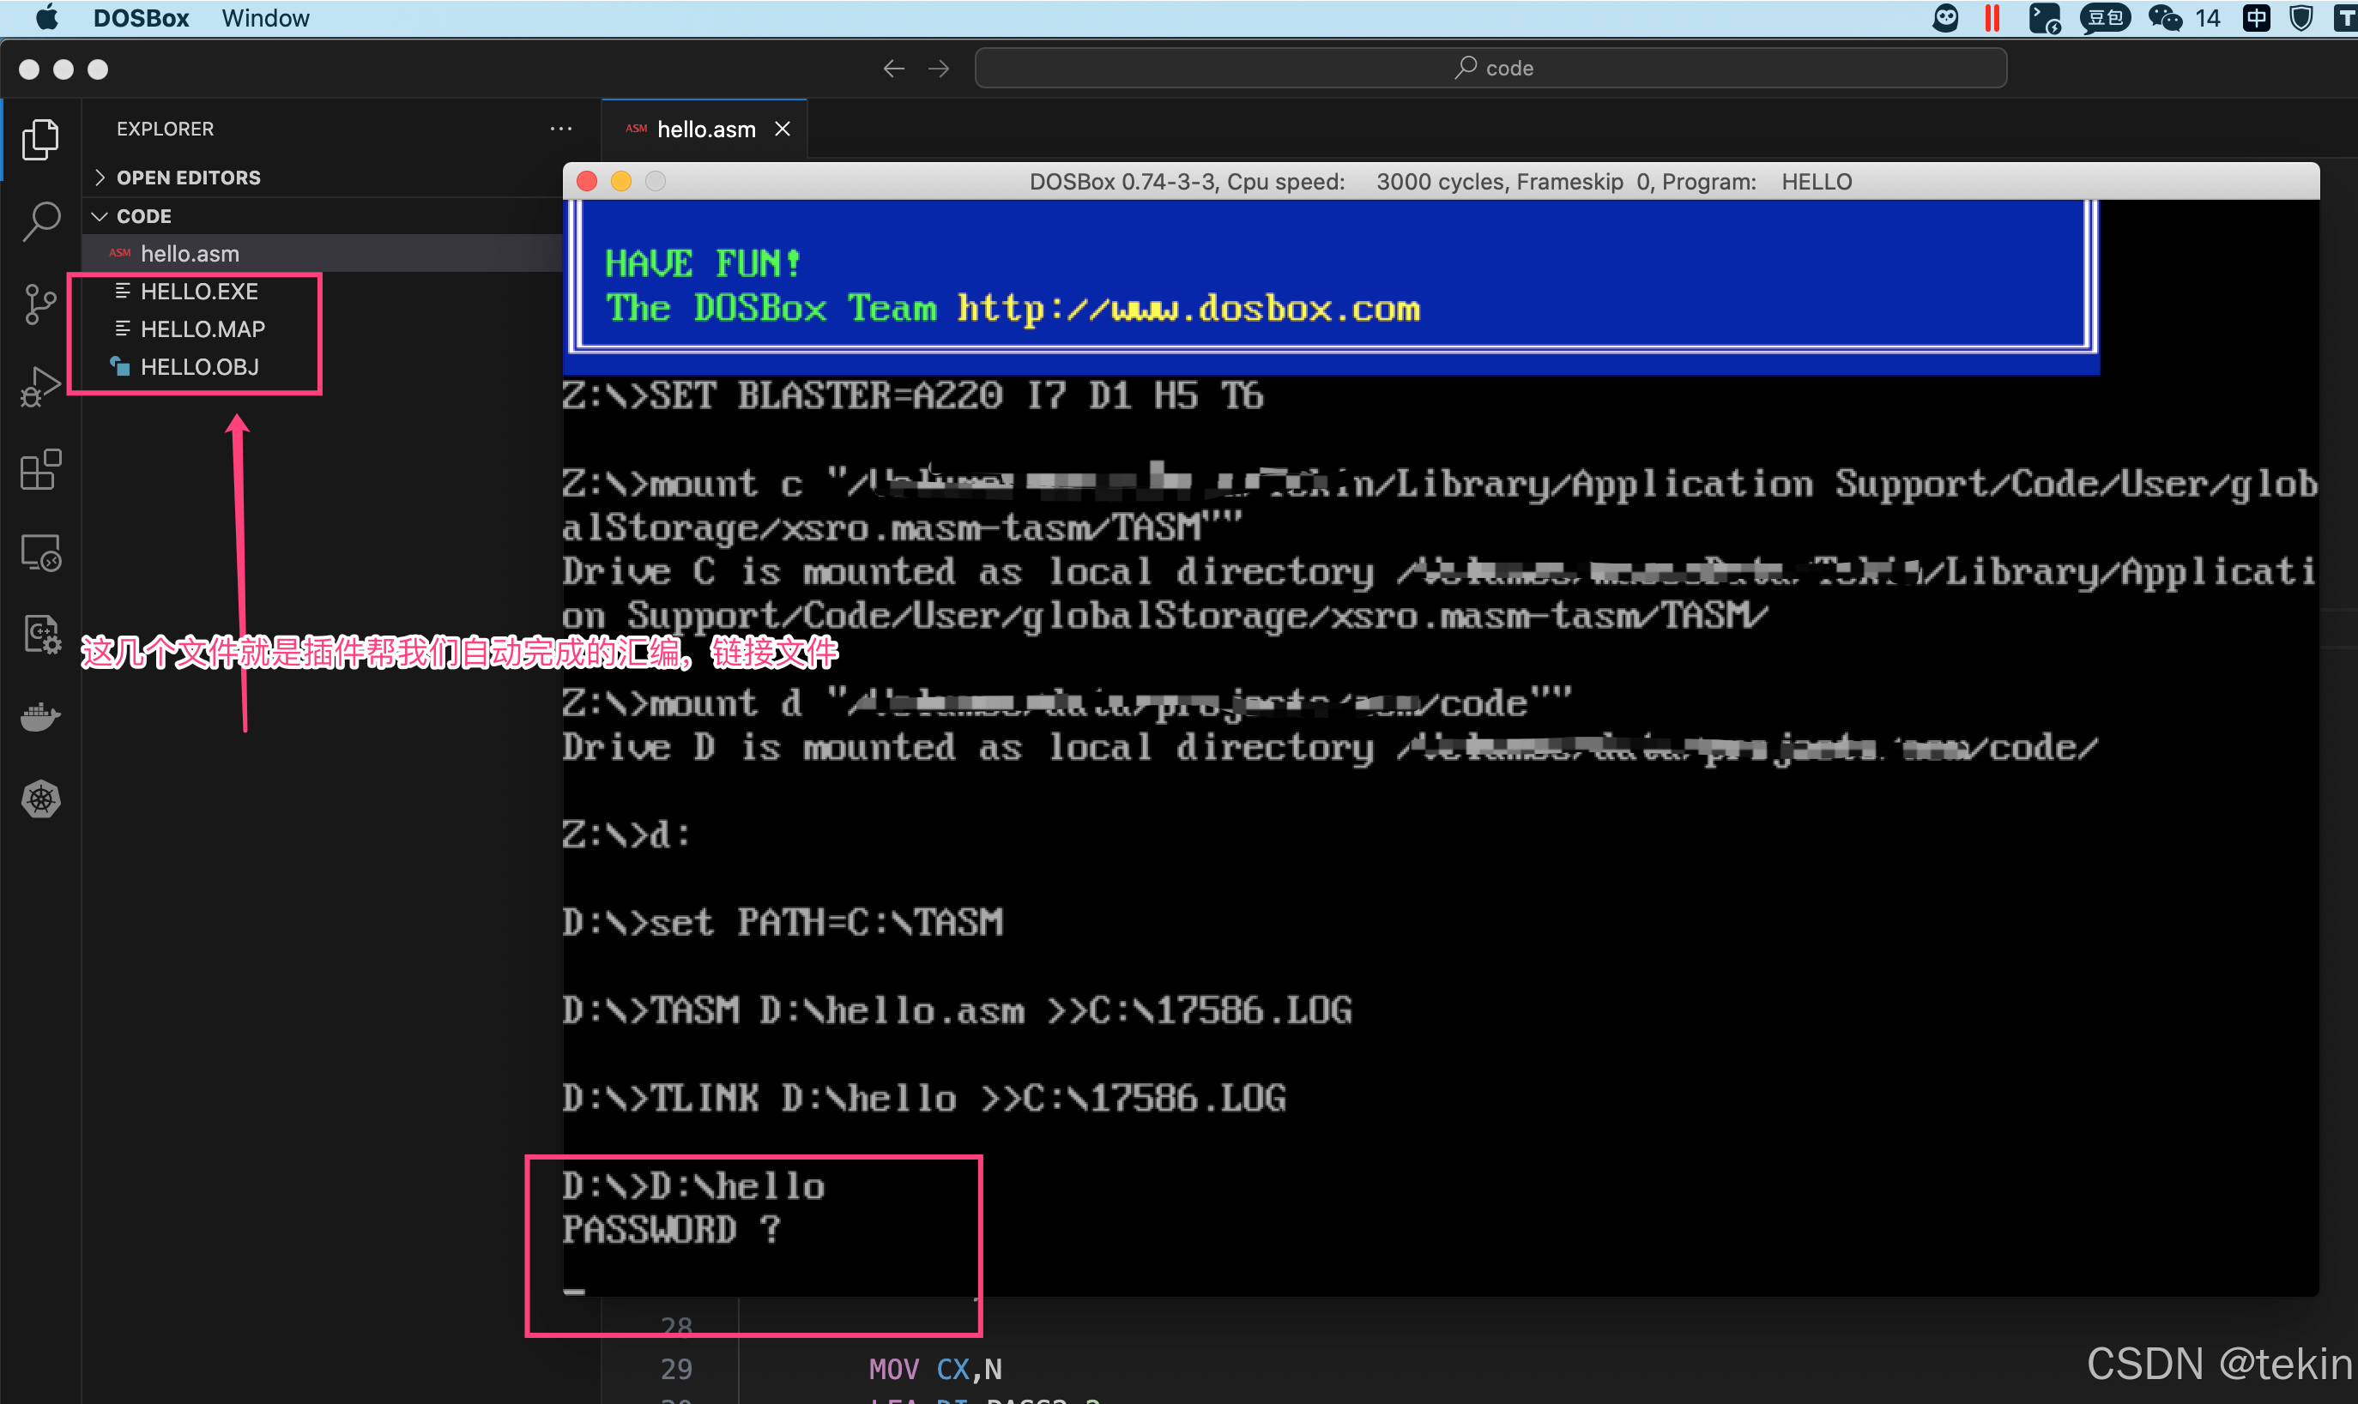Minimize the DOSBox window with yellow button
Image resolution: width=2358 pixels, height=1404 pixels.
(620, 181)
